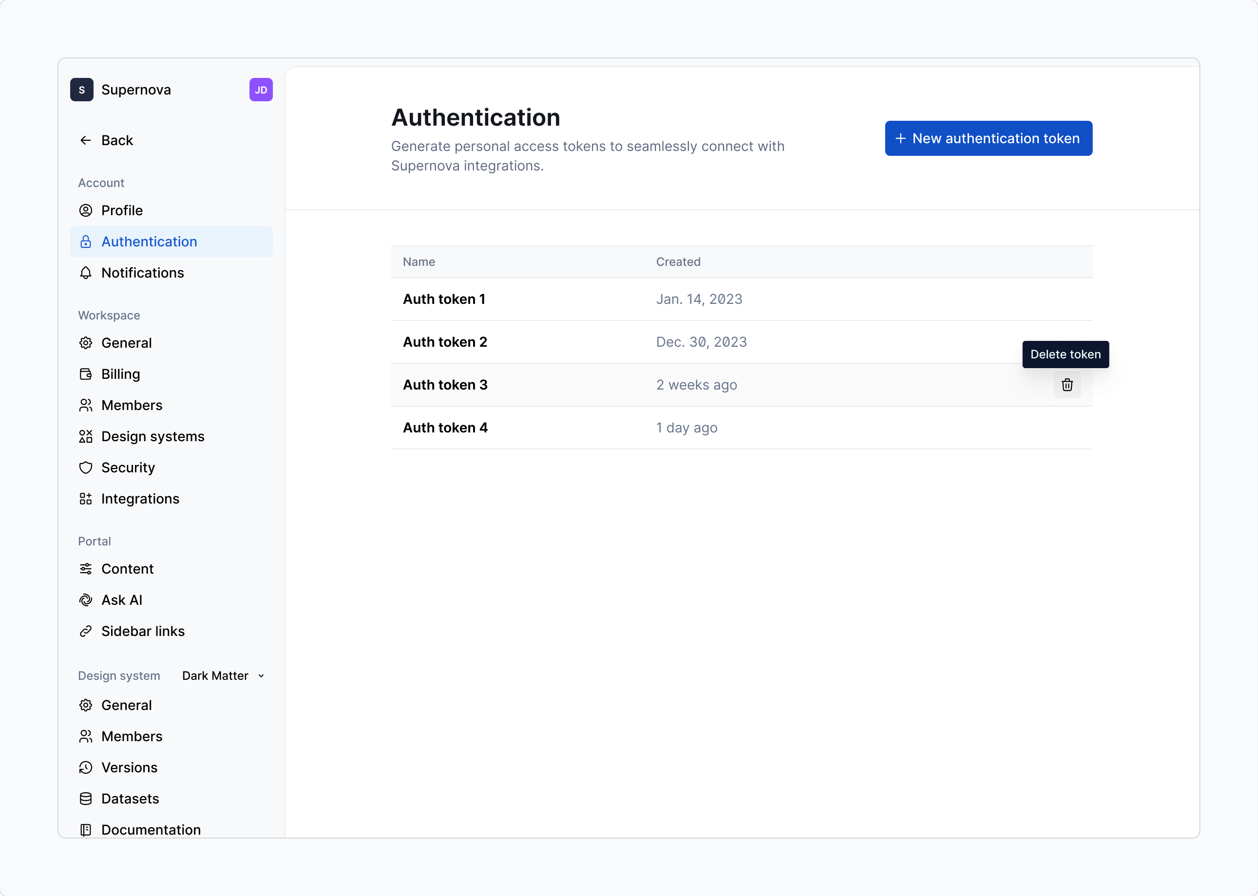
Task: Select the Security shield icon
Action: pyautogui.click(x=86, y=467)
